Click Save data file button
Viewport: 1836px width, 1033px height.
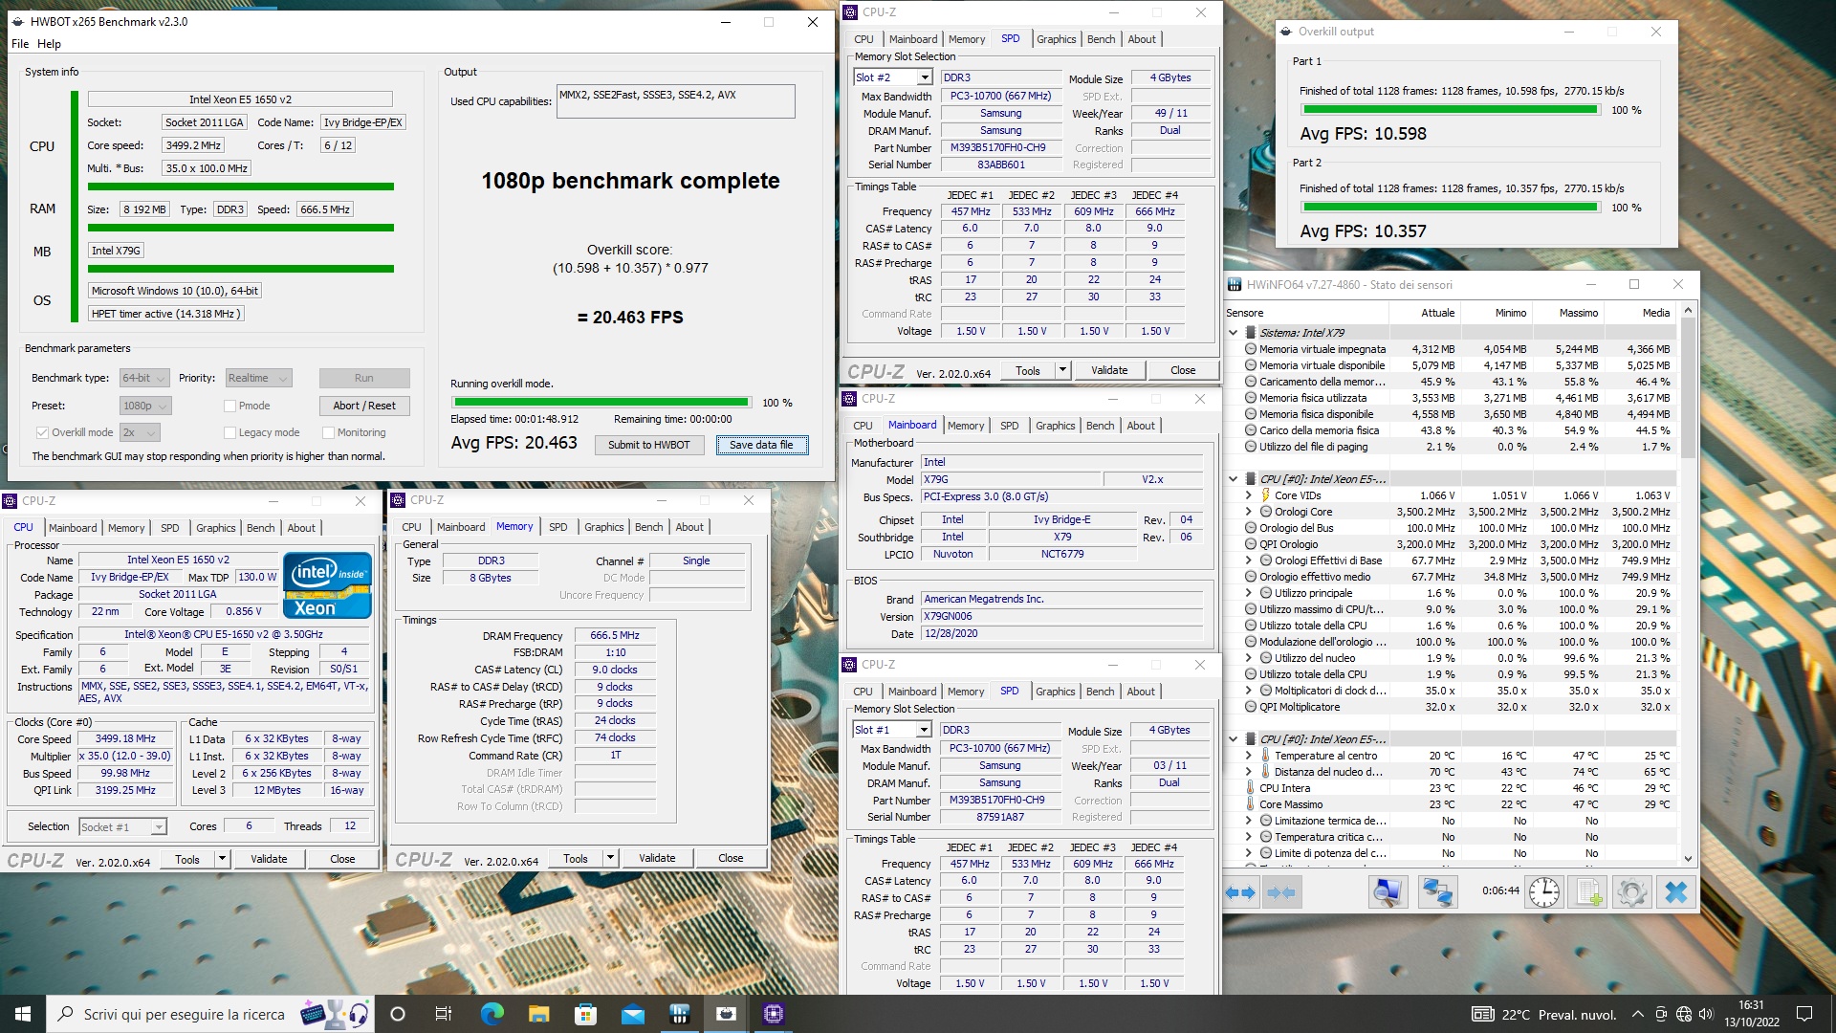761,445
